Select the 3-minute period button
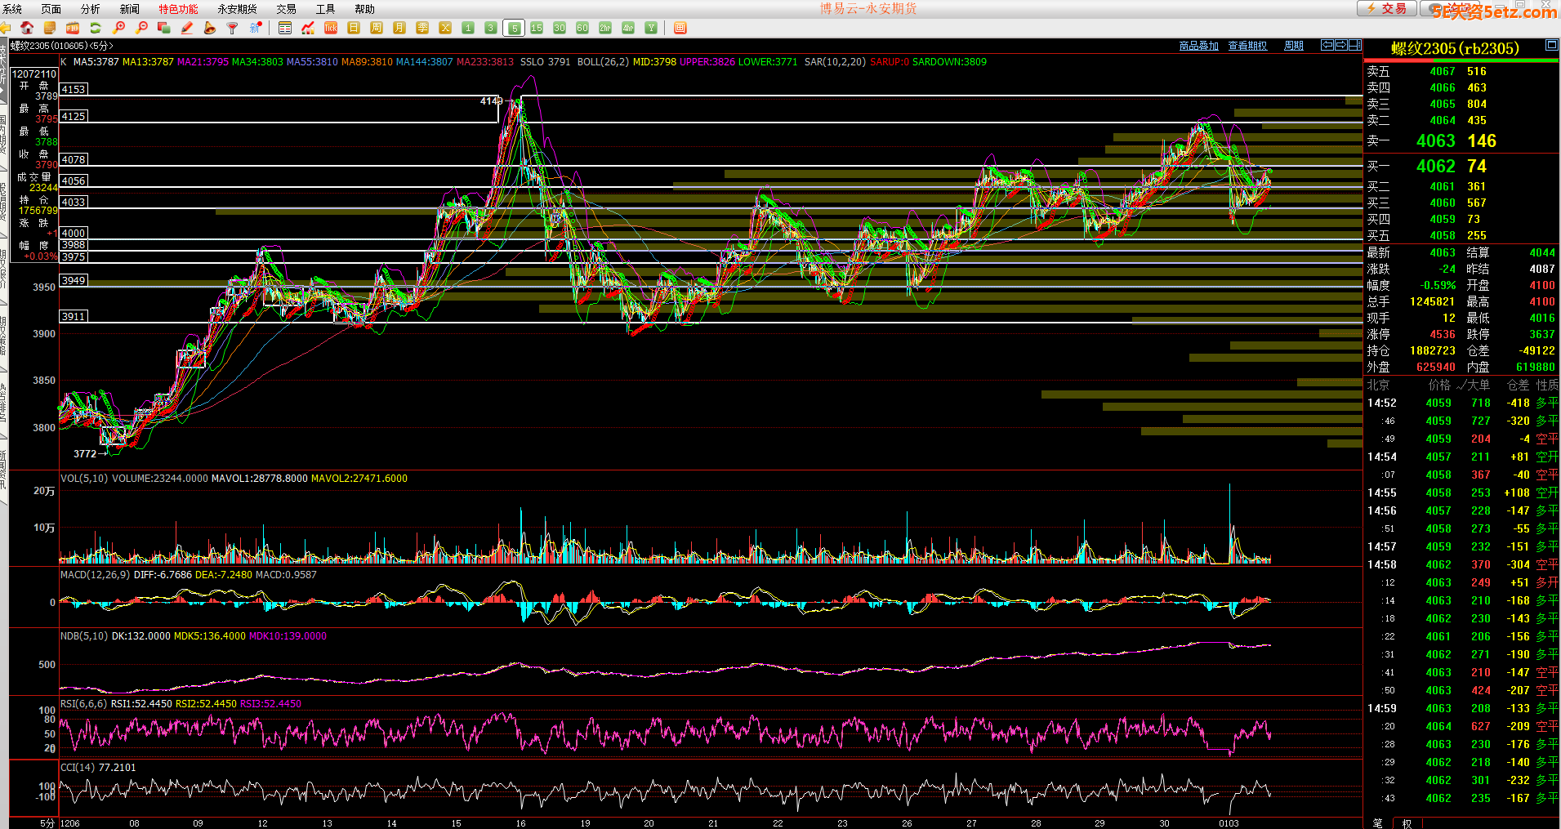Image resolution: width=1561 pixels, height=829 pixels. (x=491, y=28)
